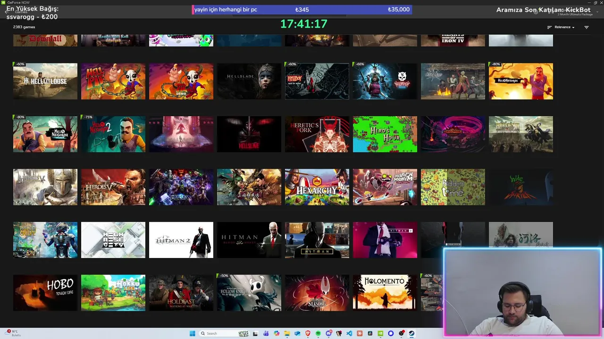
Task: Open the Hero's Hour game tile
Action: (385, 134)
